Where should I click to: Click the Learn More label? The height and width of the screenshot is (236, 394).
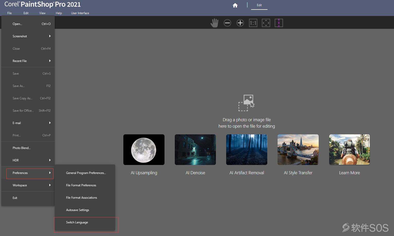click(350, 173)
